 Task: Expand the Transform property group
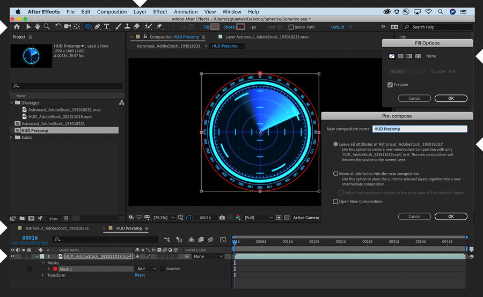[x=43, y=275]
